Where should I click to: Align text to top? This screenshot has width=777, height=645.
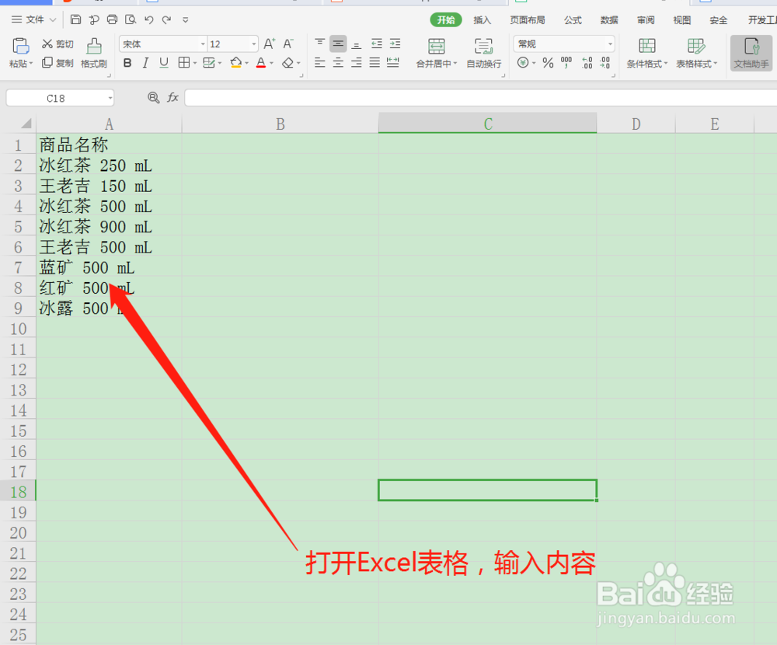(x=319, y=44)
